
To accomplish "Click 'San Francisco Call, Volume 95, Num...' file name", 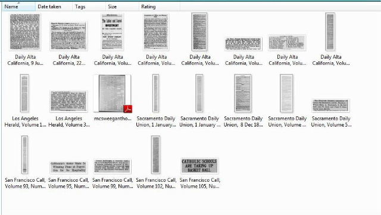I will click(x=68, y=184).
